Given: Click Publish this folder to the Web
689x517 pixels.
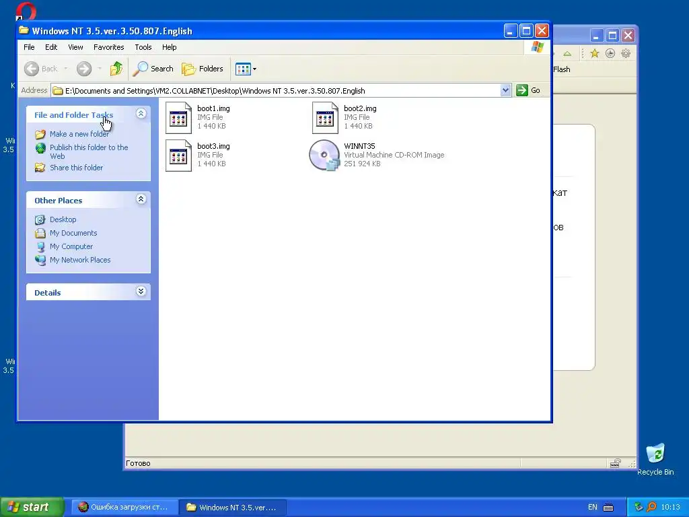Looking at the screenshot, I should coord(89,151).
